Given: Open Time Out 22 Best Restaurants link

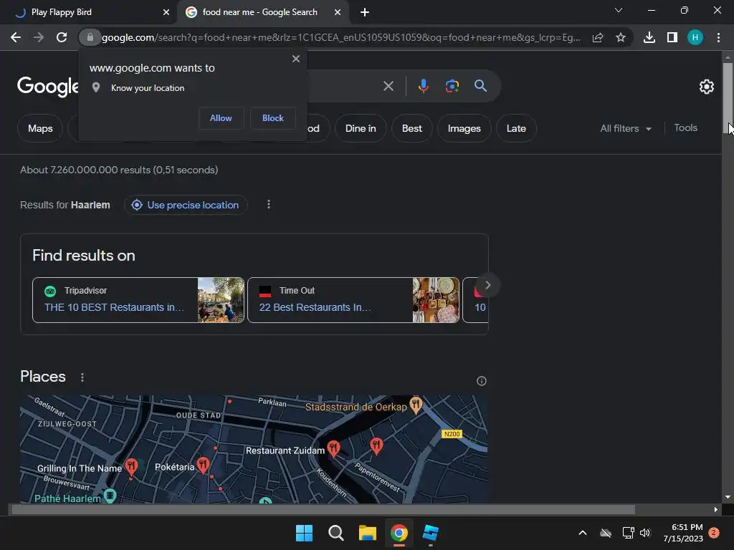Looking at the screenshot, I should click(x=315, y=307).
